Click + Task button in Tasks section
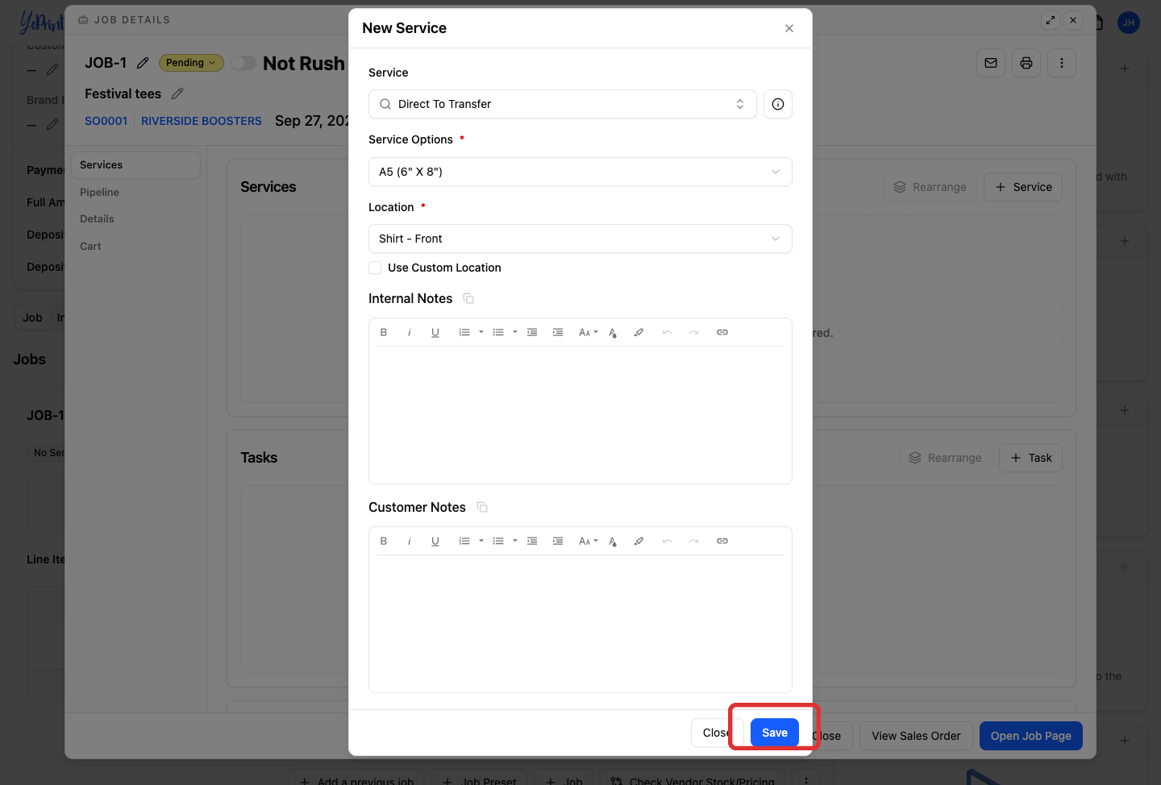Screen dimensions: 1161x785 click(1030, 458)
